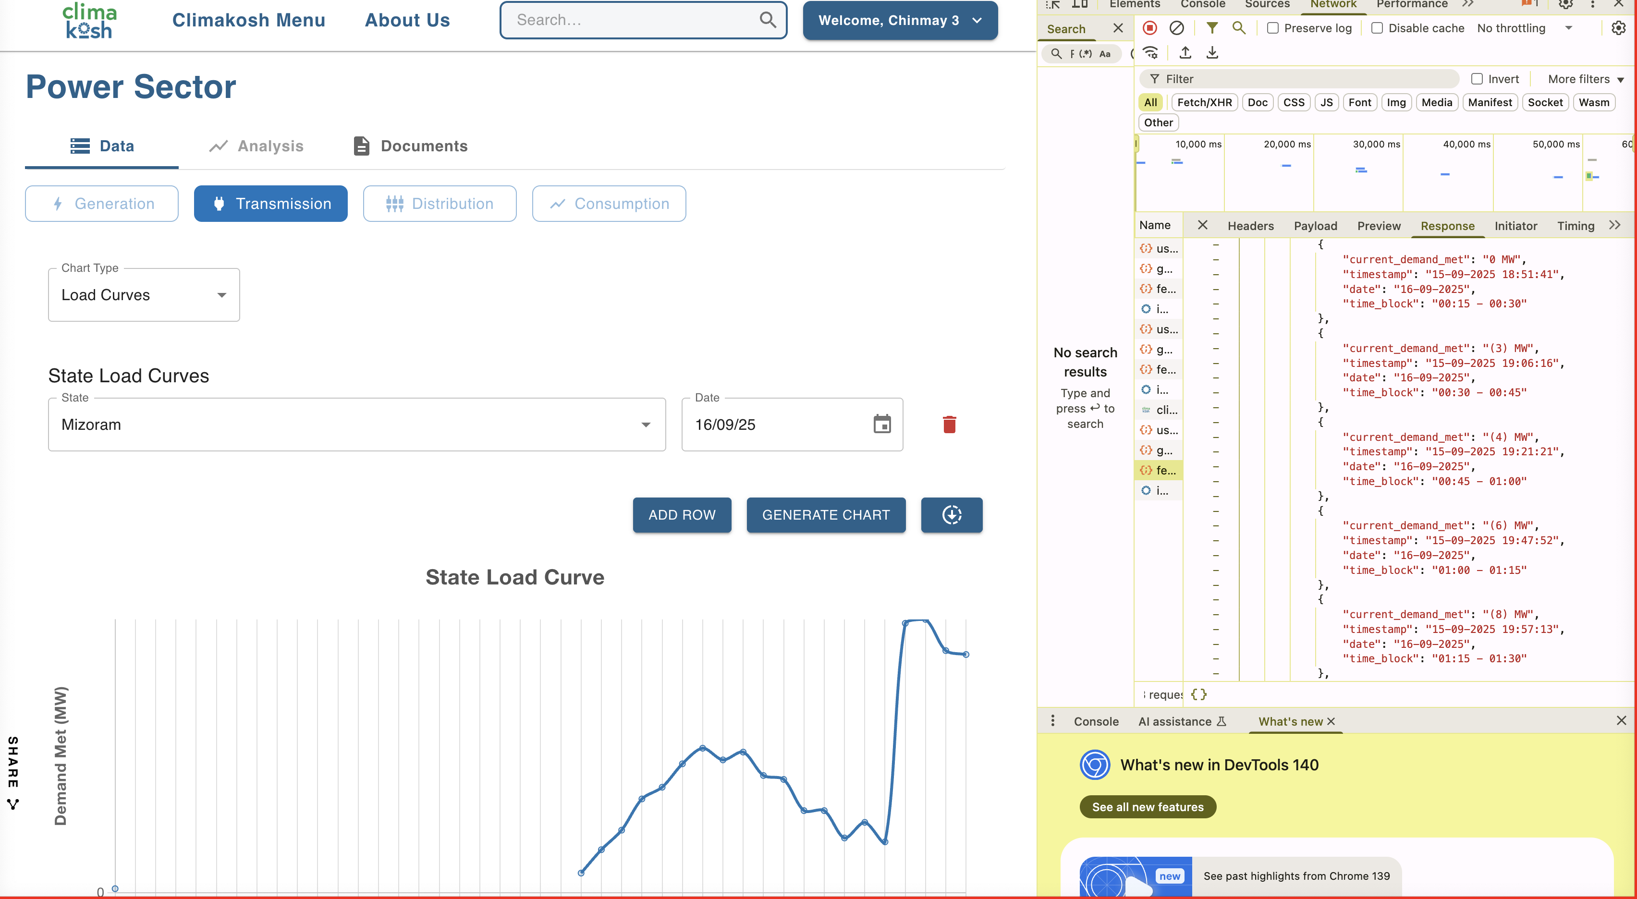Switch to the Analysis tab
Image resolution: width=1637 pixels, height=899 pixels.
(257, 146)
